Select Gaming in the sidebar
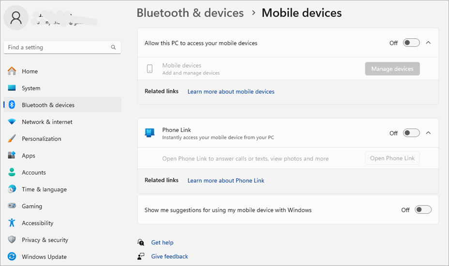Viewport: 449px width, 266px height. (x=32, y=206)
